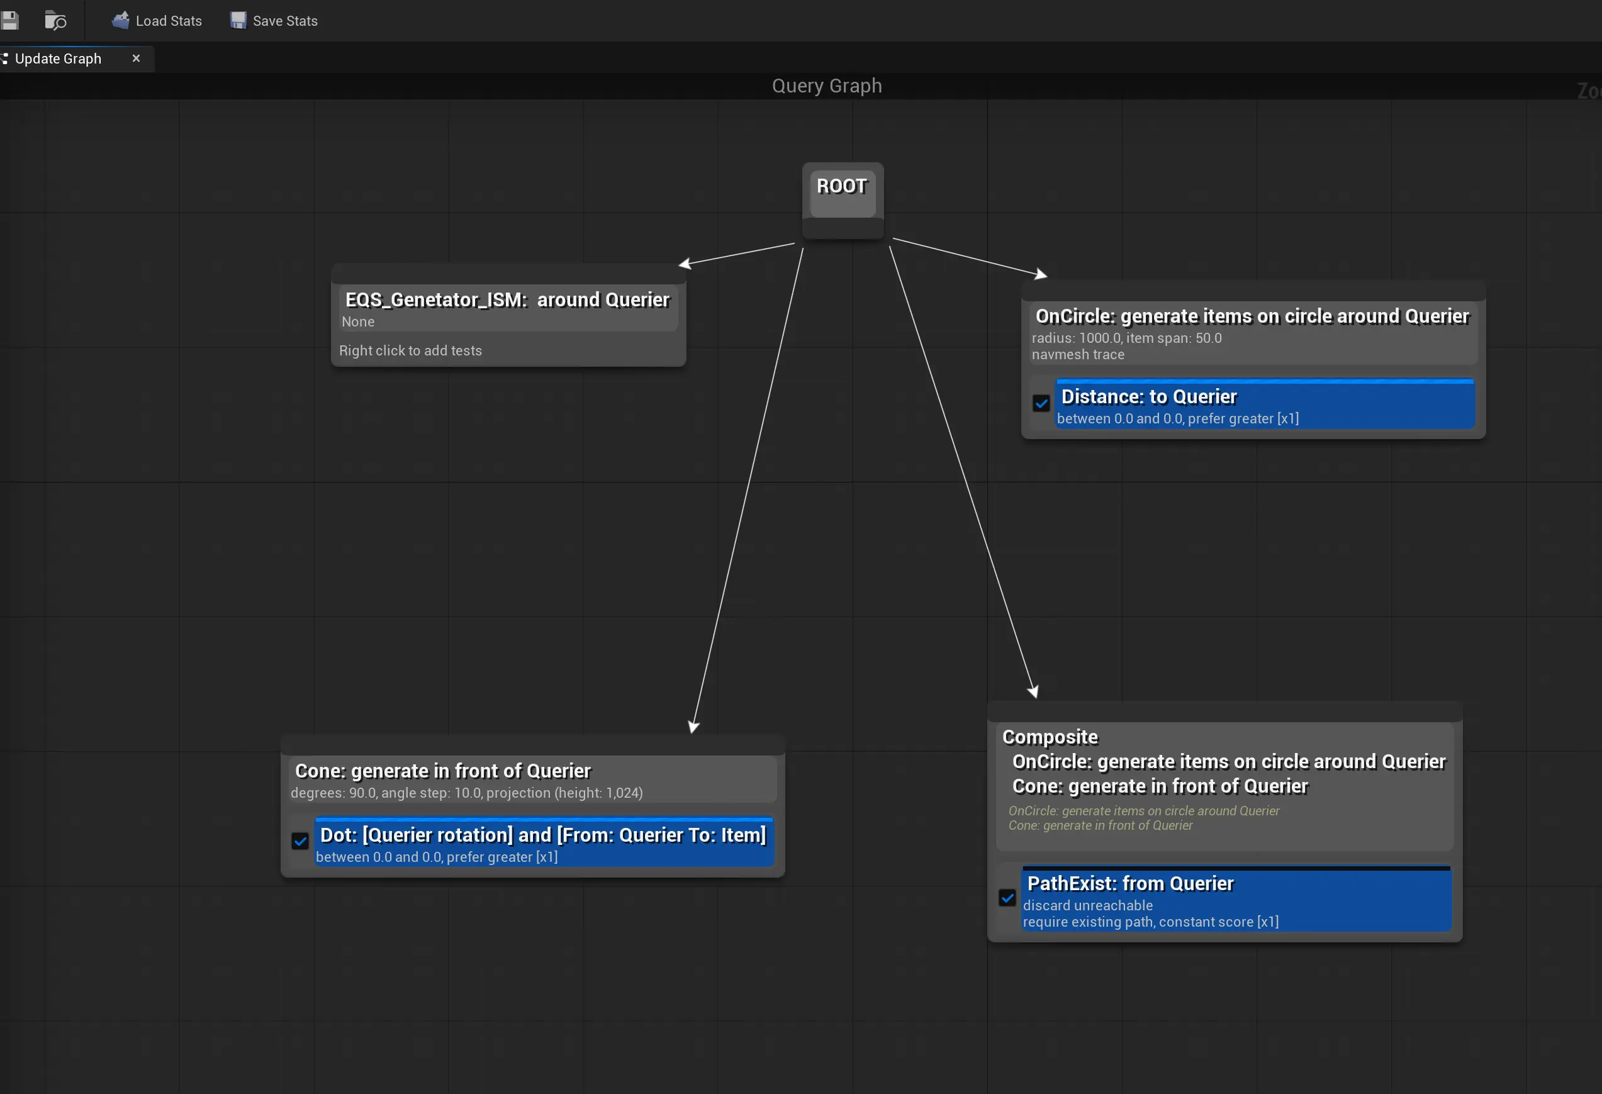Click the Save Stats label
The height and width of the screenshot is (1094, 1602).
click(284, 21)
